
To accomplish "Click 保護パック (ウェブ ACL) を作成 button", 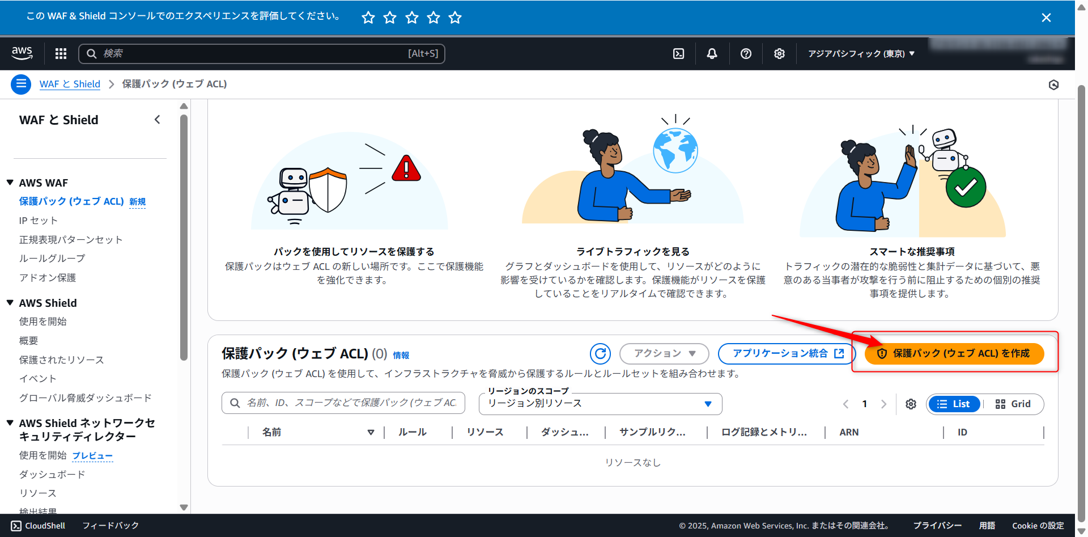I will [x=954, y=353].
